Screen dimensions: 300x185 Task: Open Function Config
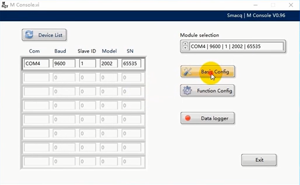click(207, 91)
